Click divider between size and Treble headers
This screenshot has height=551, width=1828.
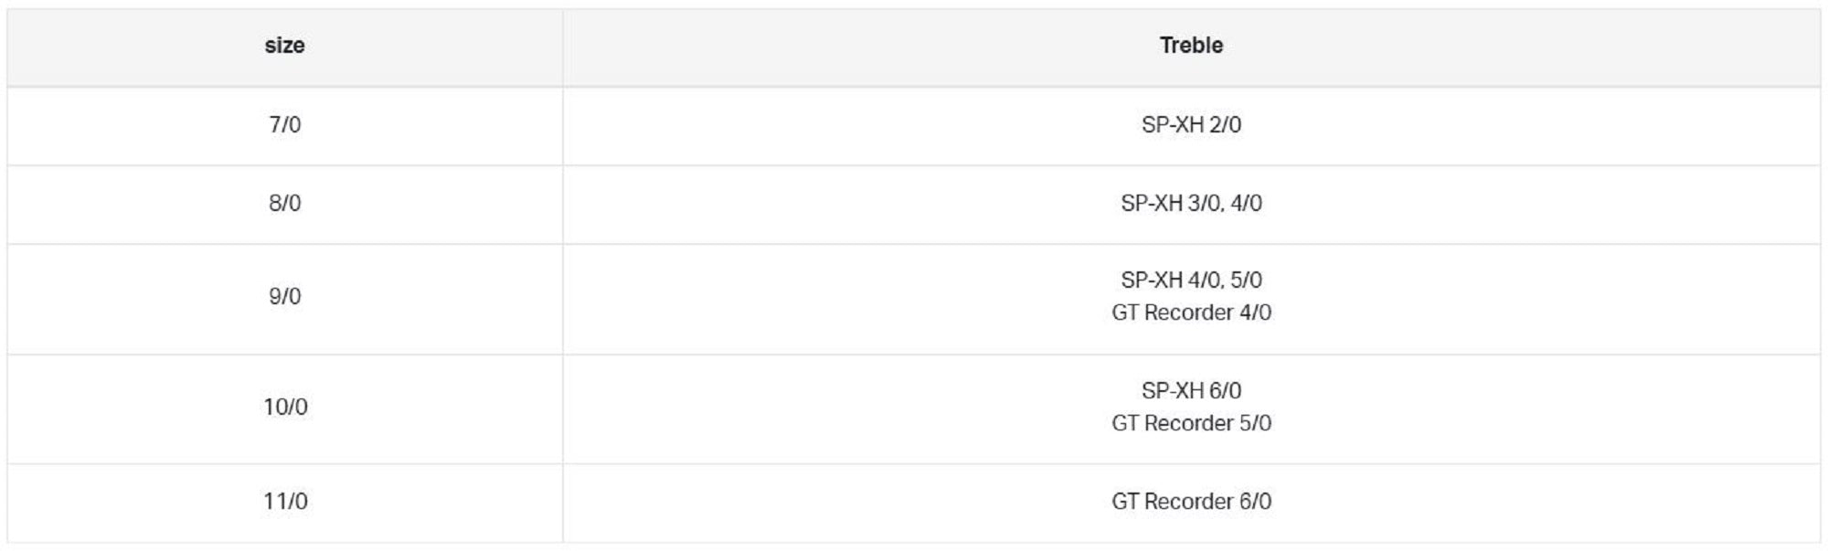(x=563, y=46)
